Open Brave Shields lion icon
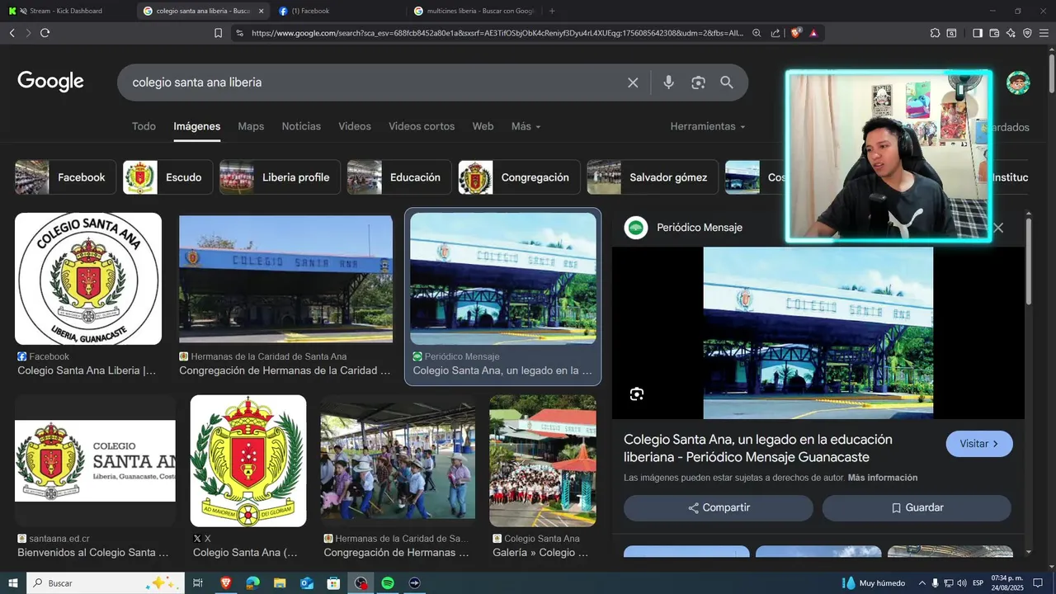Viewport: 1056px width, 594px height. pyautogui.click(x=796, y=33)
